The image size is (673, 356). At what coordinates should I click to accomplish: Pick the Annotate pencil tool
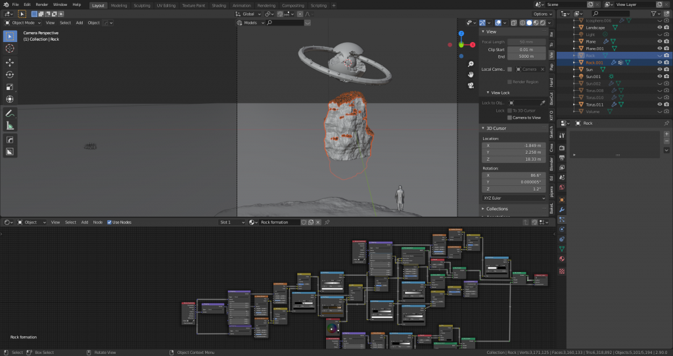10,113
